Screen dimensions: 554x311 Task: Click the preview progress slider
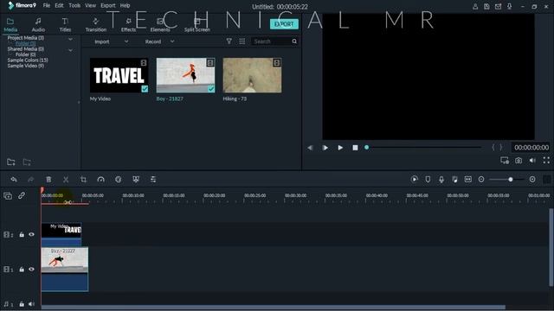coord(423,148)
